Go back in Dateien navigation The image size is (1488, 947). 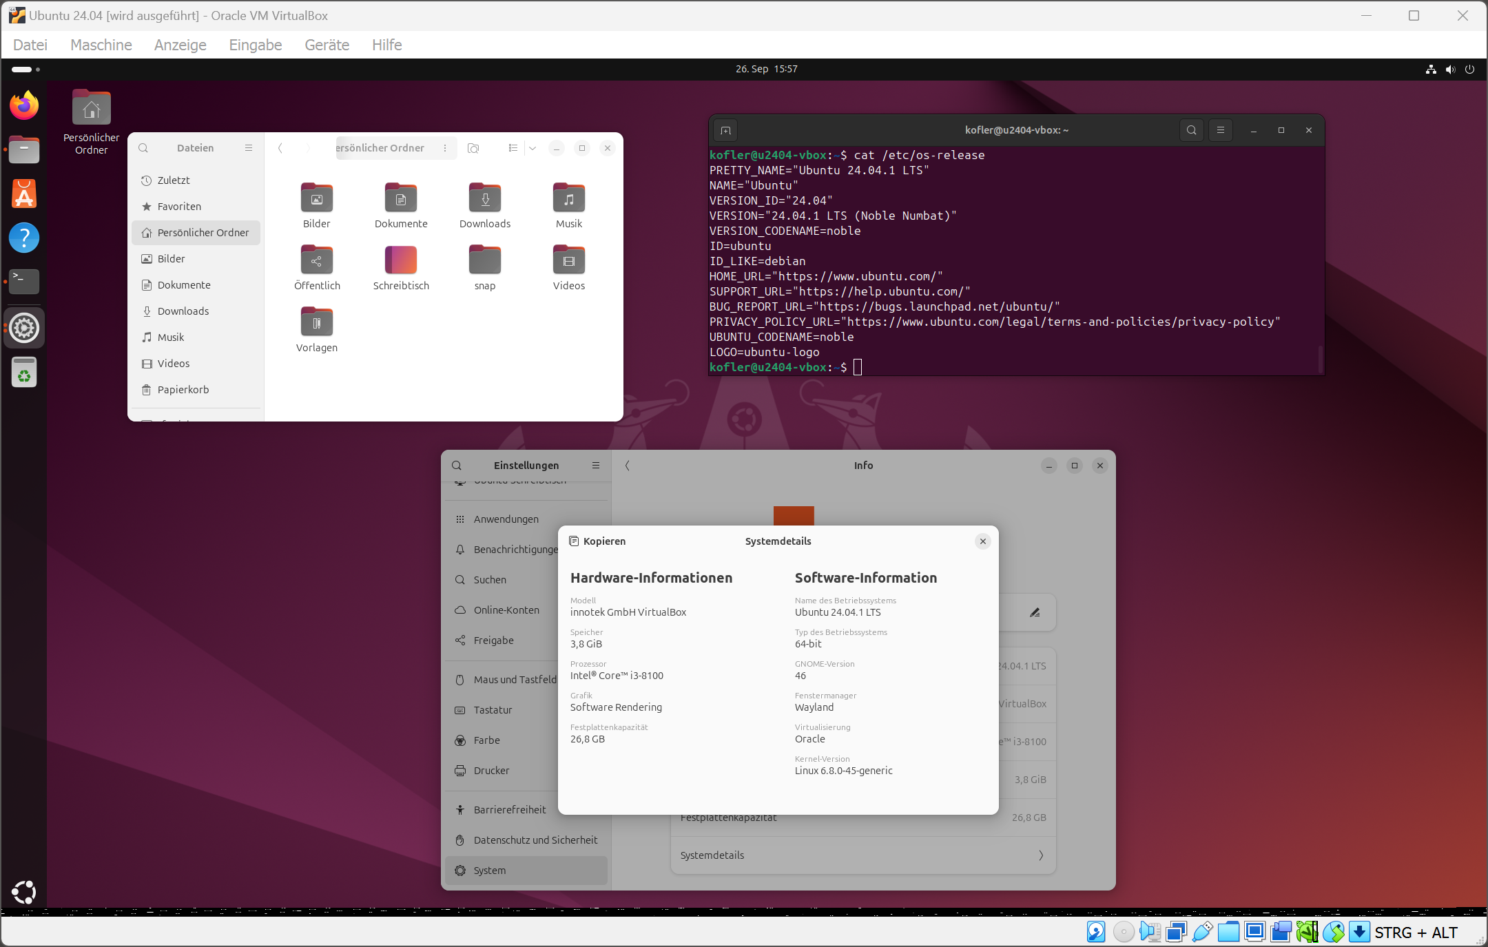pyautogui.click(x=280, y=148)
